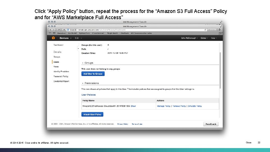Collapse the Groups section

pos(83,63)
